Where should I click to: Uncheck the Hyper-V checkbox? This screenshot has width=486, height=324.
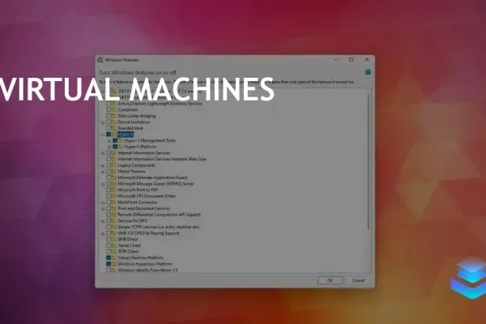(109, 134)
